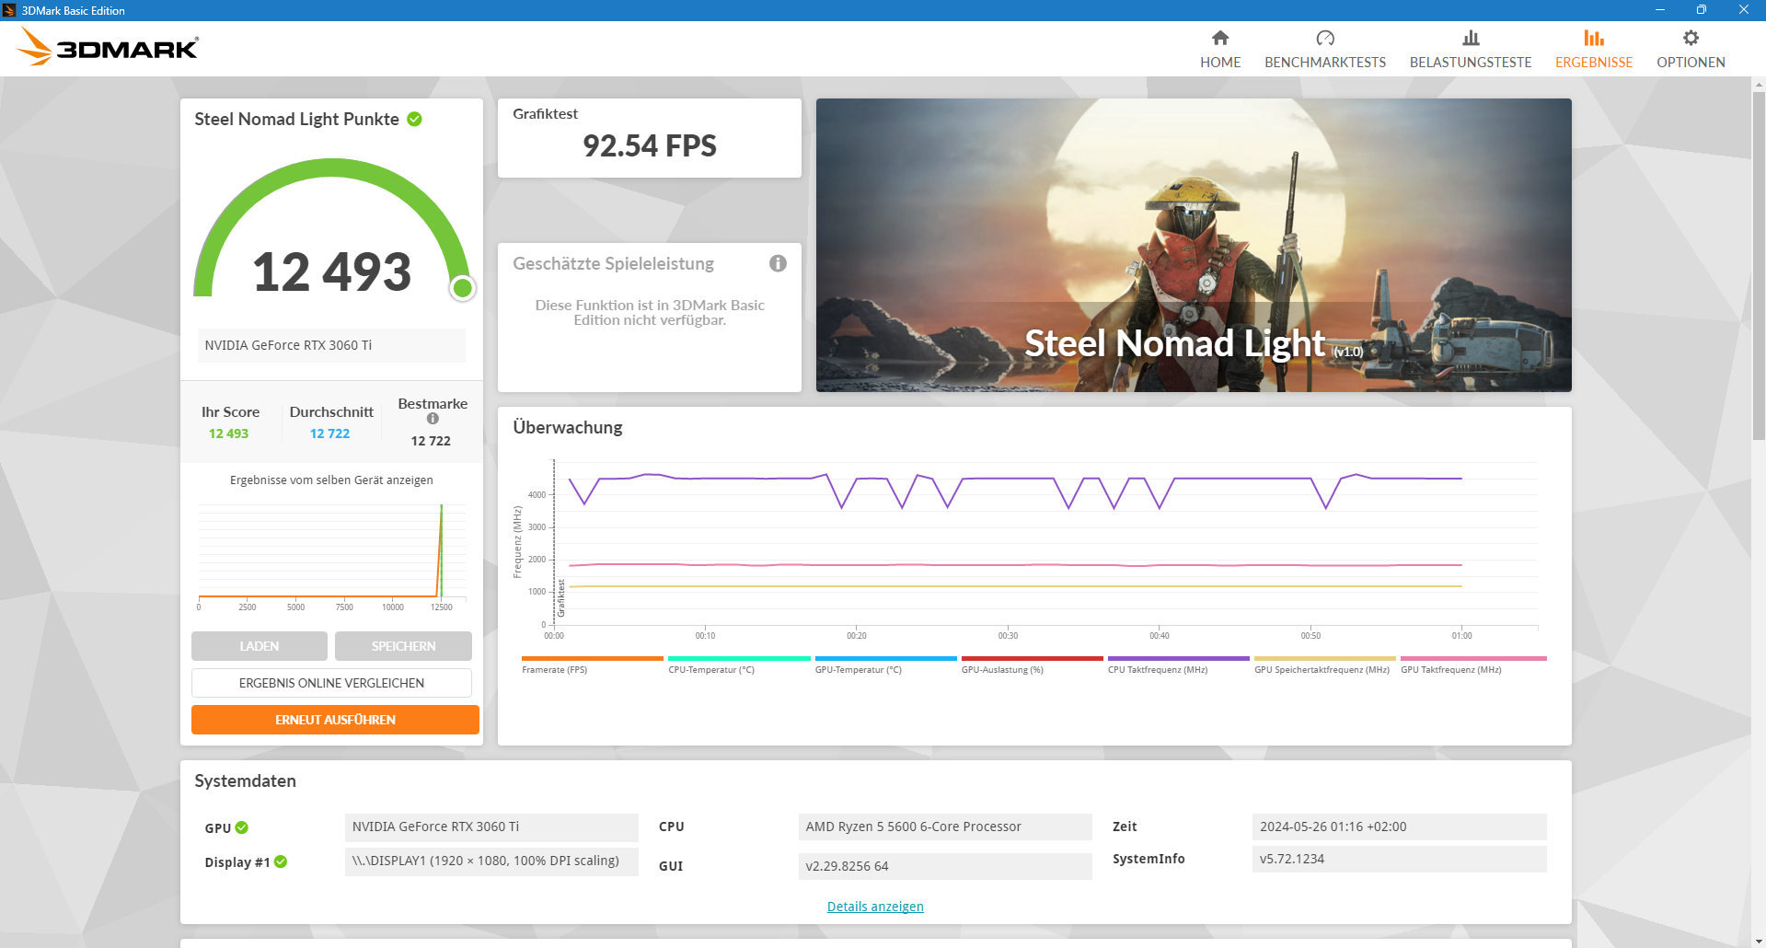Image resolution: width=1766 pixels, height=948 pixels.
Task: Open Belastungsteste via bar chart icon
Action: point(1471,39)
